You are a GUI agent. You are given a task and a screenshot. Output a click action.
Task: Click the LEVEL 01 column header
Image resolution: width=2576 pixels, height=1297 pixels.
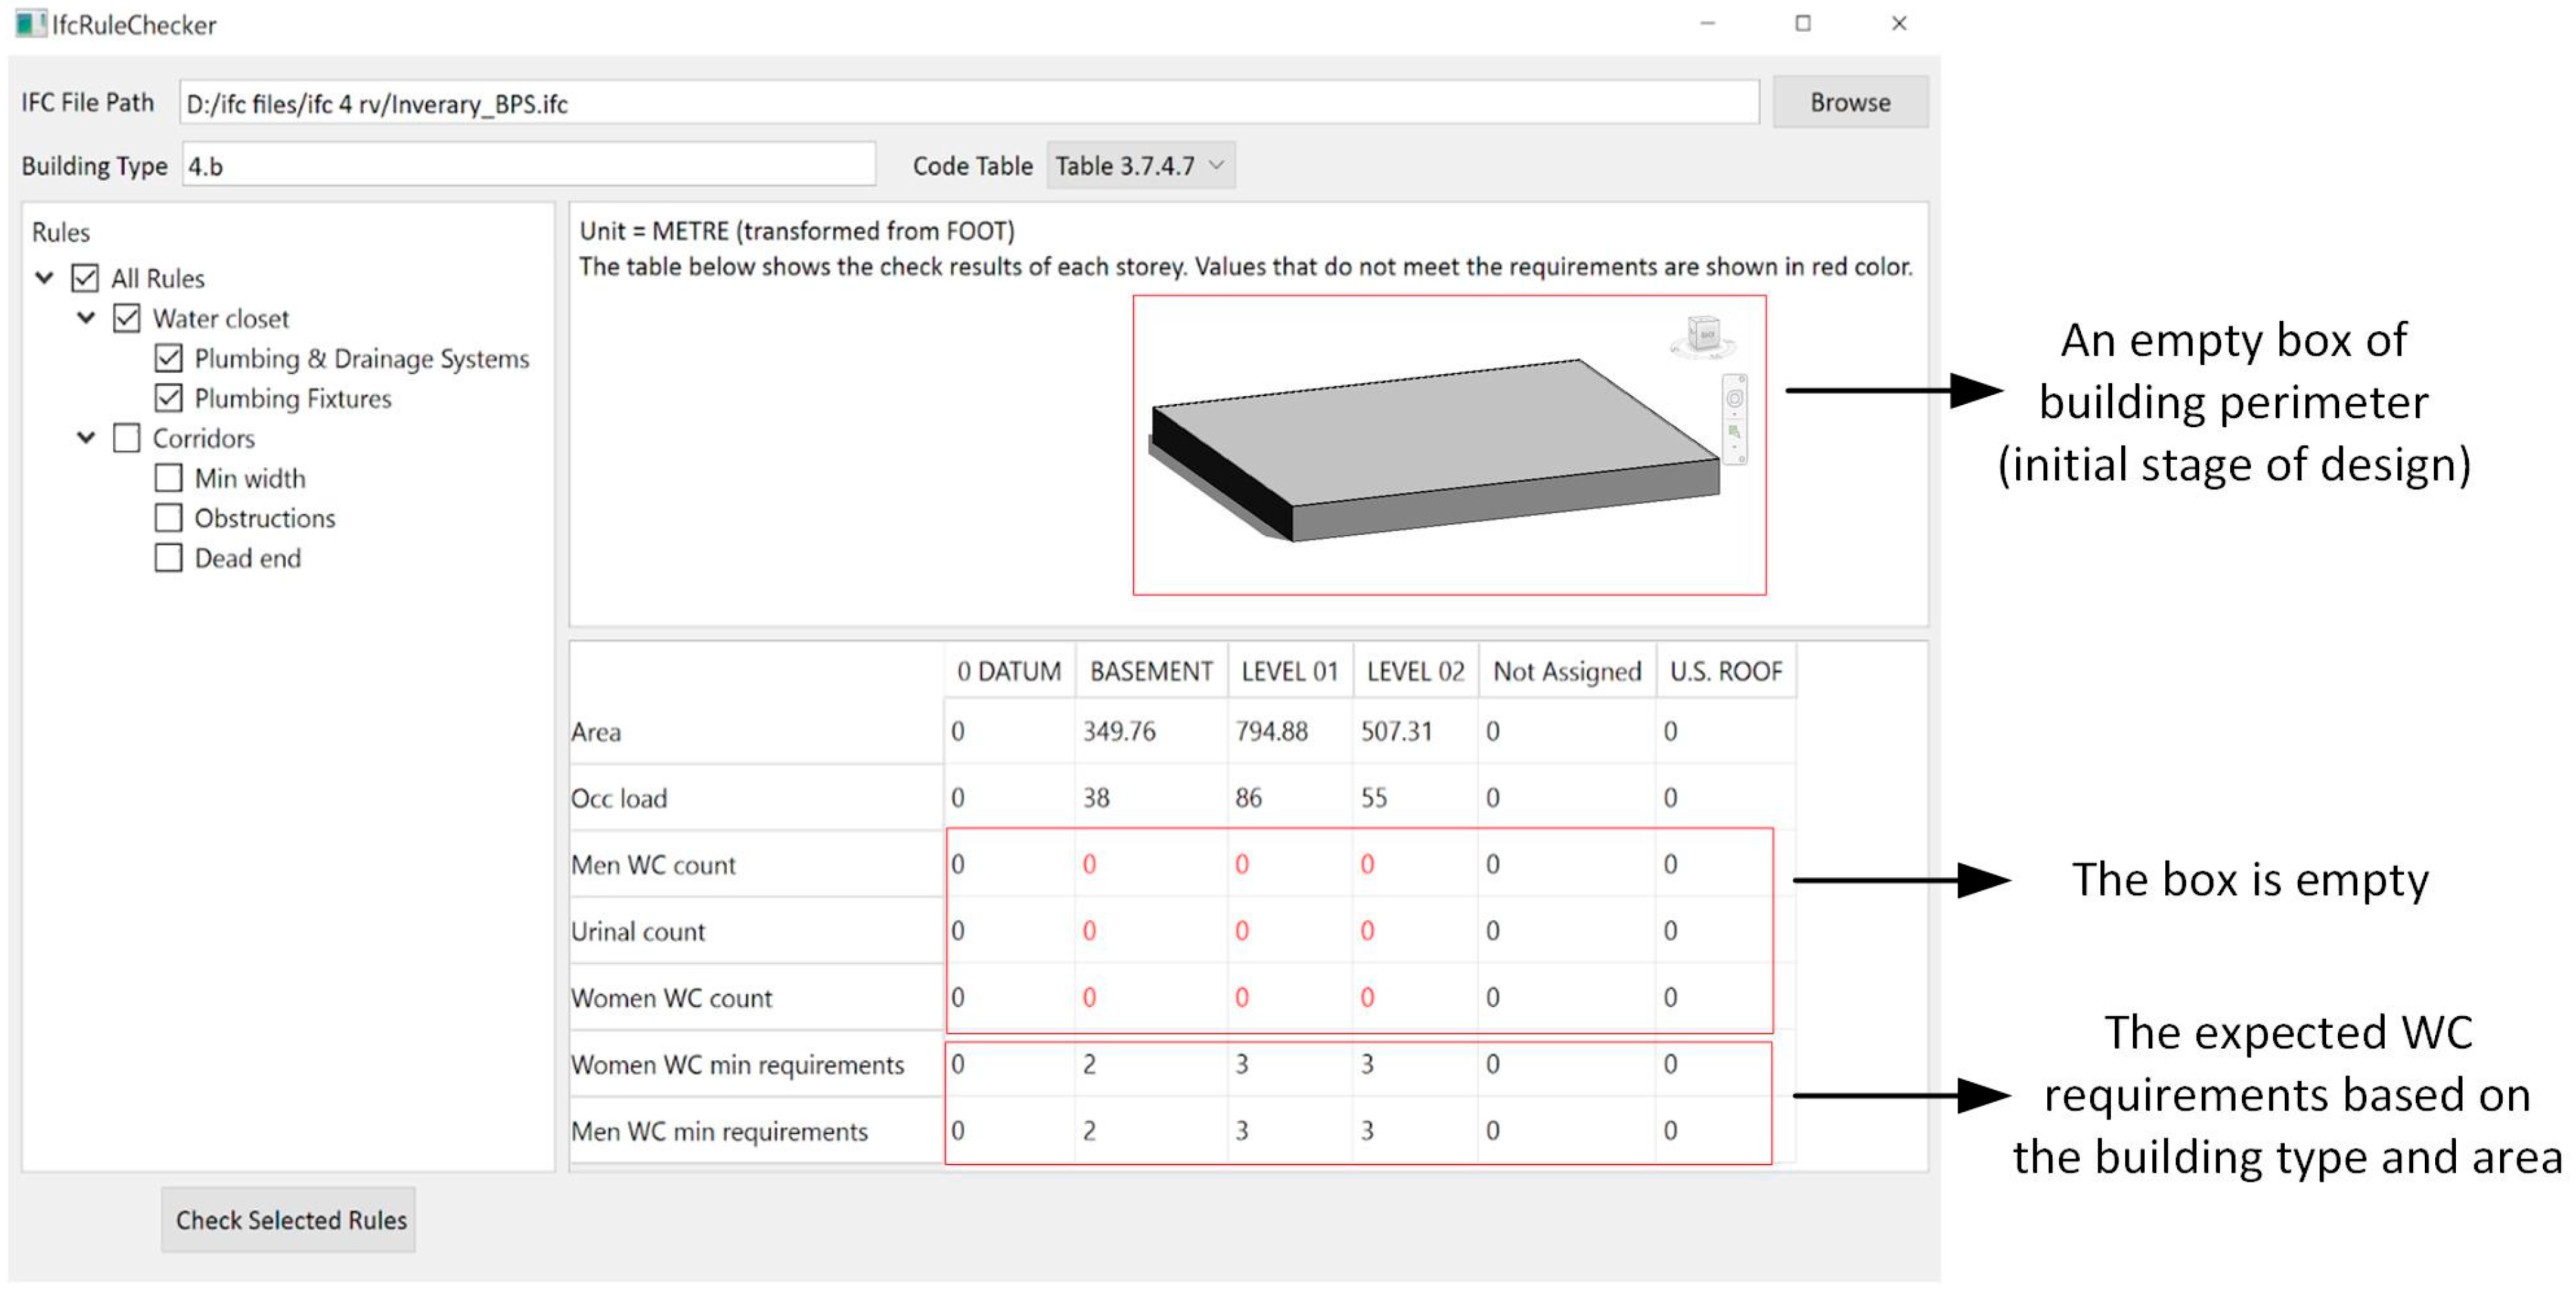coord(1289,671)
